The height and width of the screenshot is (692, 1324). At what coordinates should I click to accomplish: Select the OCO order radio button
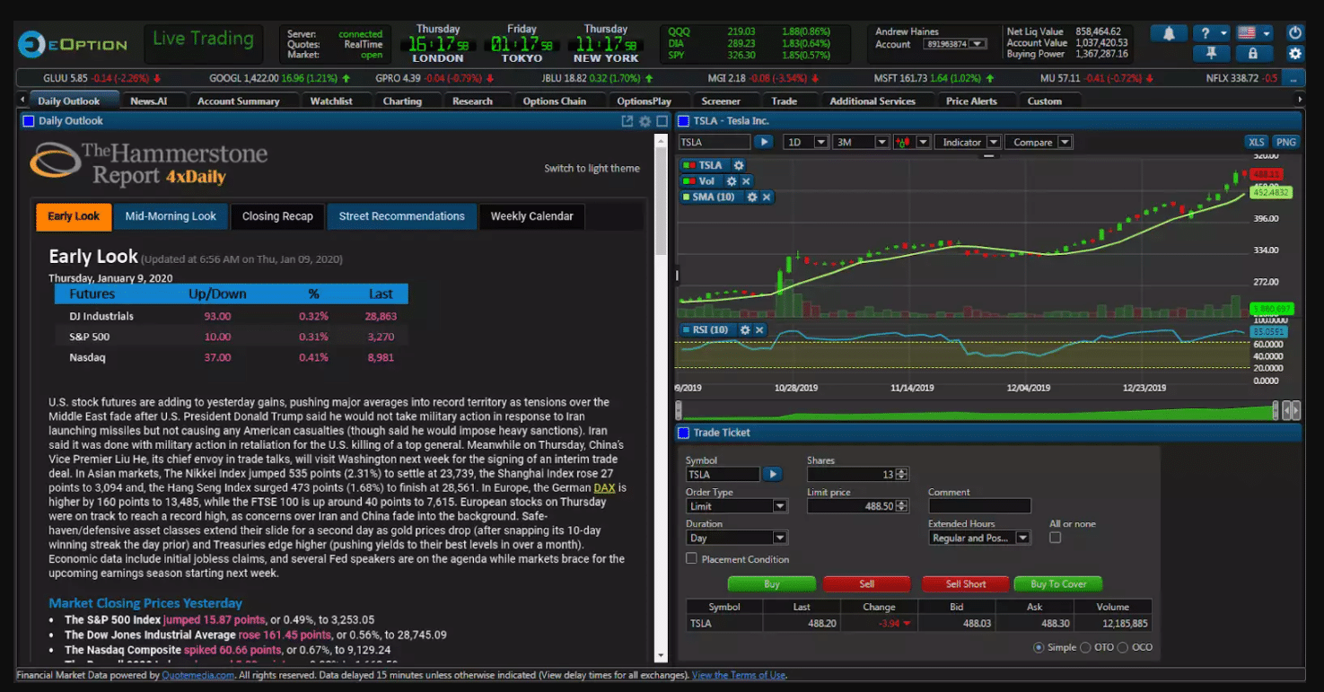click(x=1122, y=647)
